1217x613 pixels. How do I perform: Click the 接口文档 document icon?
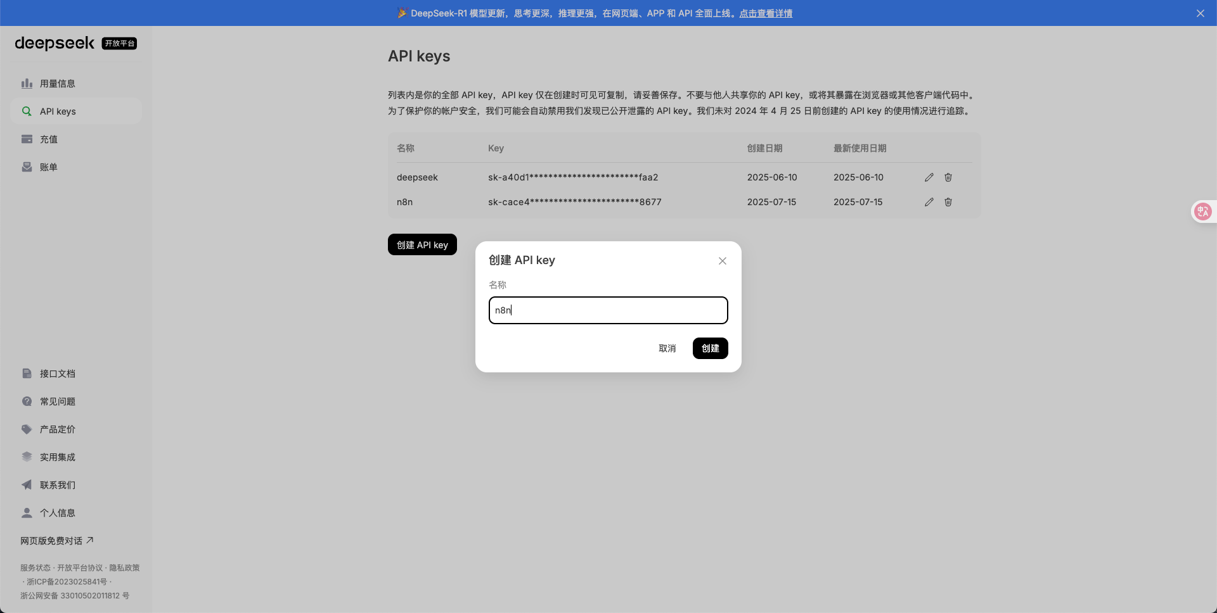(x=27, y=374)
